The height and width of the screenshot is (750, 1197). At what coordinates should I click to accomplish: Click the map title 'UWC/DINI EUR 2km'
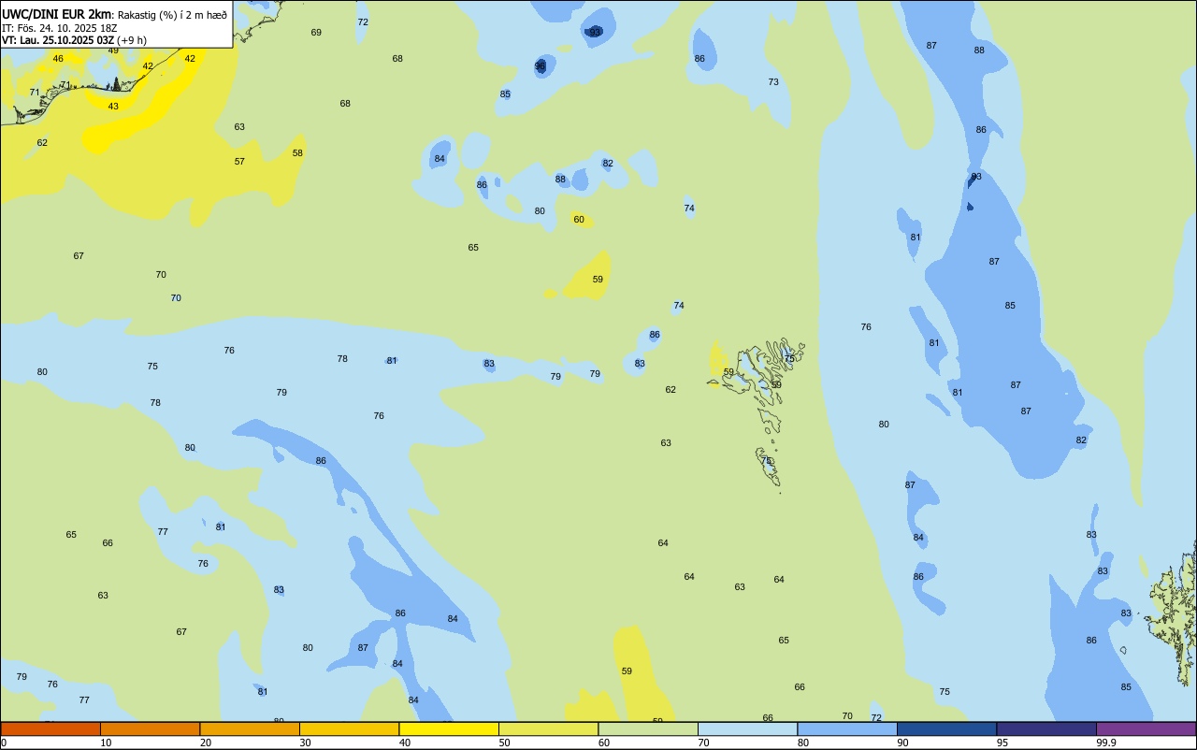pyautogui.click(x=56, y=14)
